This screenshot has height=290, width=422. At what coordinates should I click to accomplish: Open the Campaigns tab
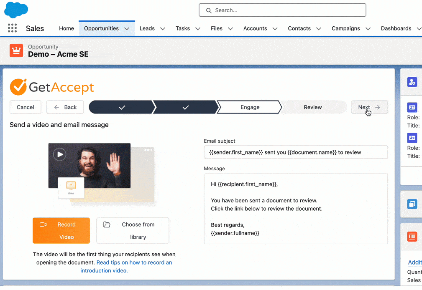pos(345,28)
